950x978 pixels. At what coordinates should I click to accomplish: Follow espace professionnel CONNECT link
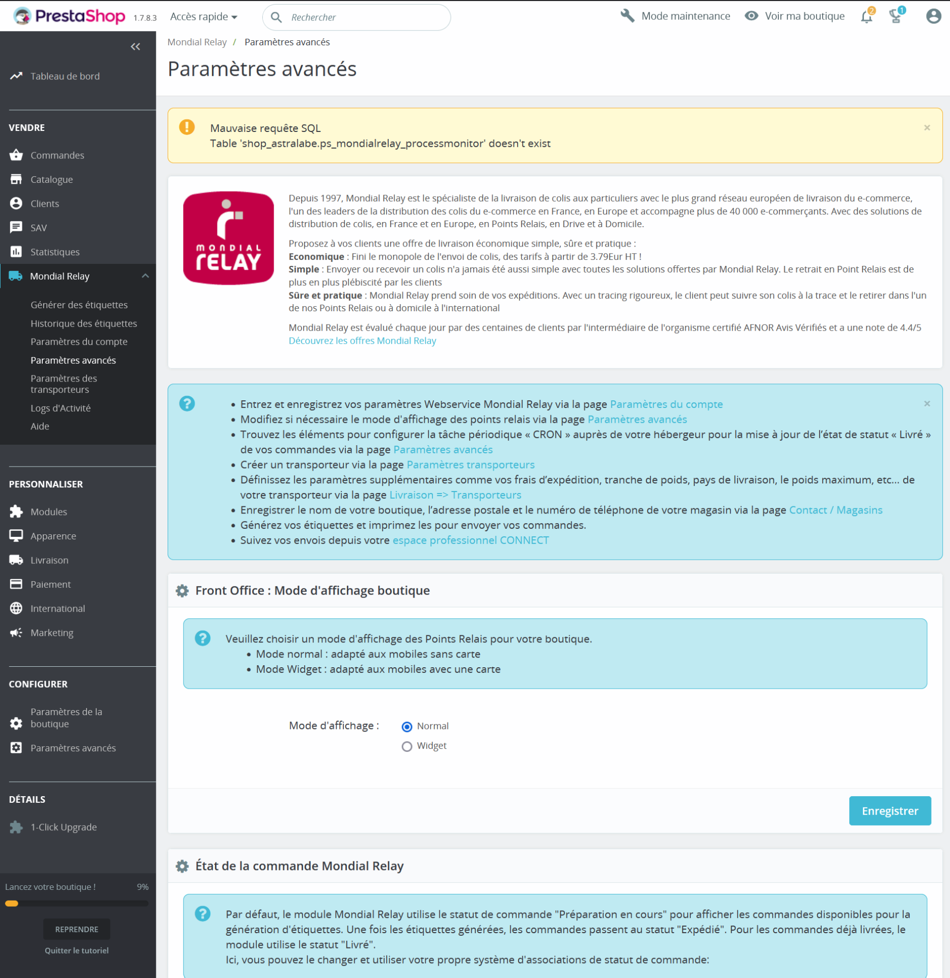(x=471, y=540)
